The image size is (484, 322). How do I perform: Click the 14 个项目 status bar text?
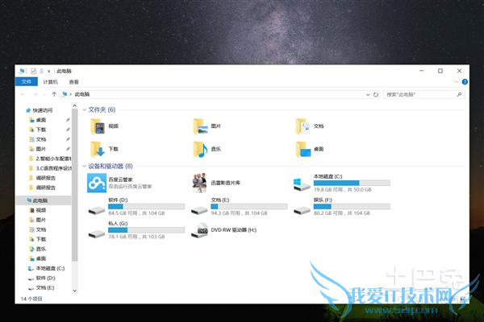coord(31,299)
